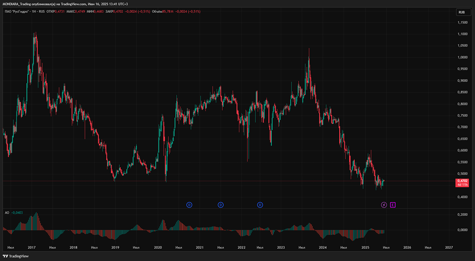Click the RUB currency button

click(x=461, y=12)
